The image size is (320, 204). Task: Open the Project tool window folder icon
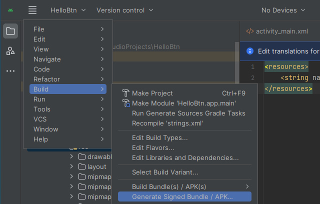click(10, 31)
